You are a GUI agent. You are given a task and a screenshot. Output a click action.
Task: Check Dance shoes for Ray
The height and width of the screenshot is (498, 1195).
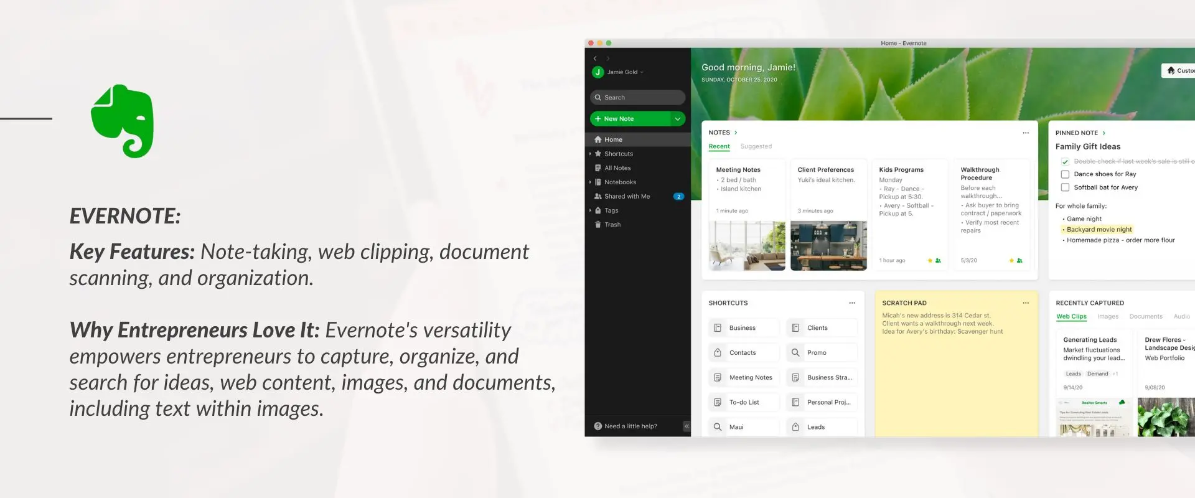pos(1065,174)
